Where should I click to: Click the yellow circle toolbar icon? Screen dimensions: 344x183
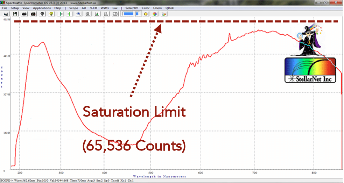tap(146, 14)
